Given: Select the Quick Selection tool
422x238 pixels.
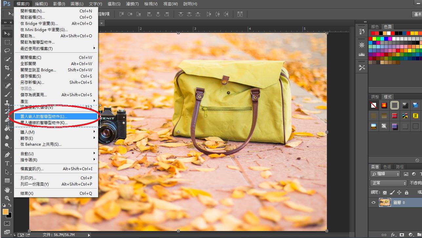Looking at the screenshot, I should pos(7,59).
